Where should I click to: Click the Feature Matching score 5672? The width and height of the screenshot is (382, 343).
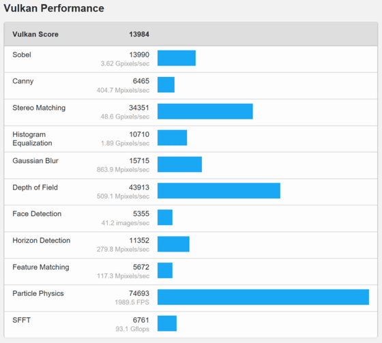(141, 267)
